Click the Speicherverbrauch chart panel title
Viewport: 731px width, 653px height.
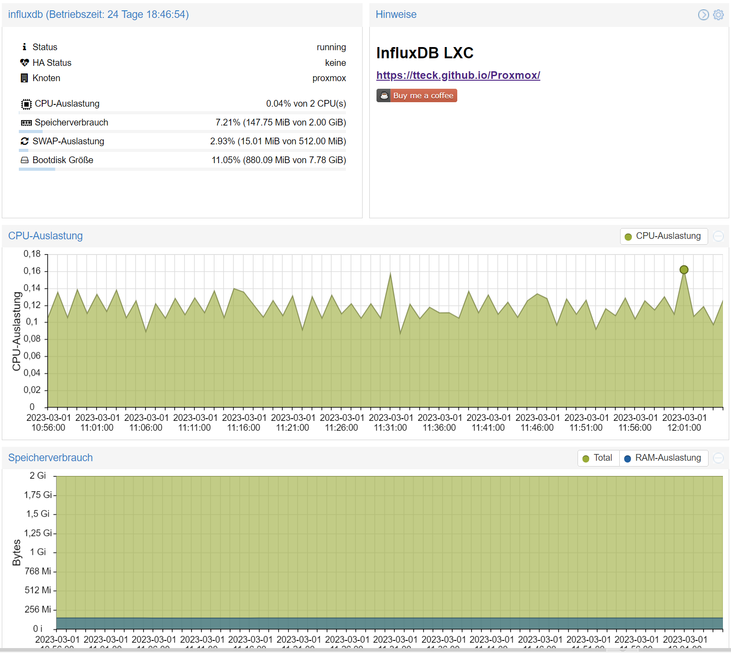point(50,458)
